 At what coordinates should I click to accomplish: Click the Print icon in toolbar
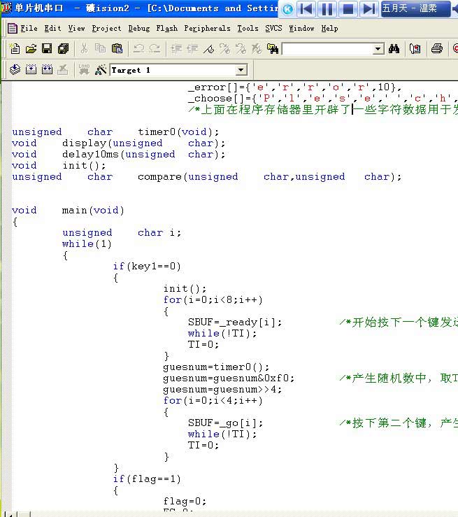(437, 49)
